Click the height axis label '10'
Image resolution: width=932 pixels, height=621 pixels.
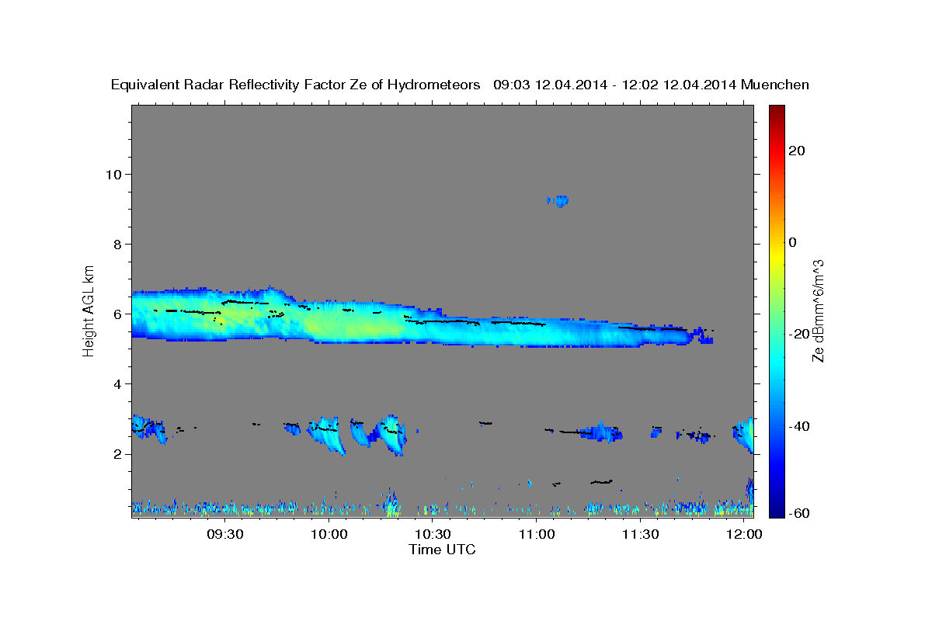(113, 174)
